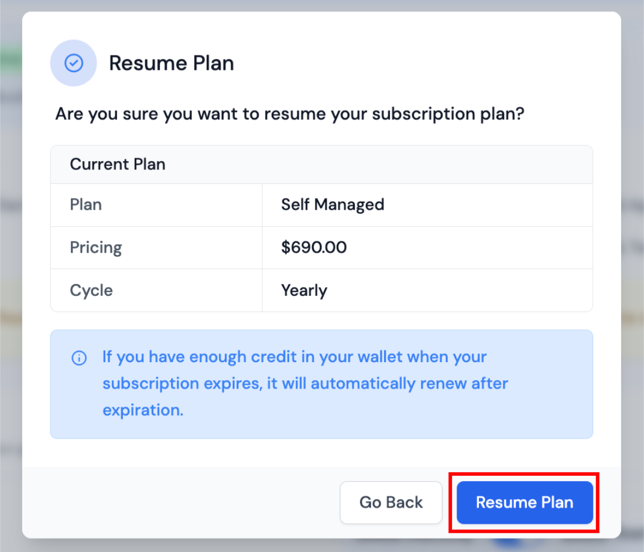Viewport: 644px width, 552px height.
Task: Select the checkmark badge beside Resume Plan title
Action: [x=73, y=63]
